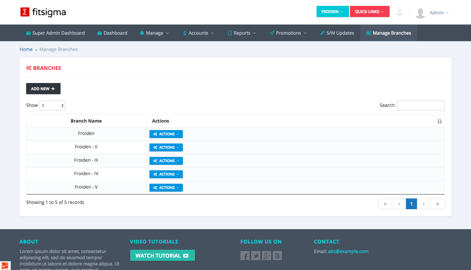Screen dimensions: 471x270
Task: Click the notification bell icon
Action: (x=399, y=13)
